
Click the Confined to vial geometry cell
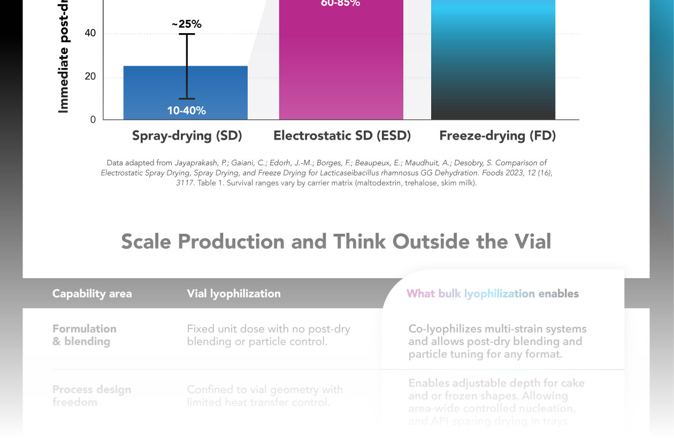pyautogui.click(x=265, y=395)
